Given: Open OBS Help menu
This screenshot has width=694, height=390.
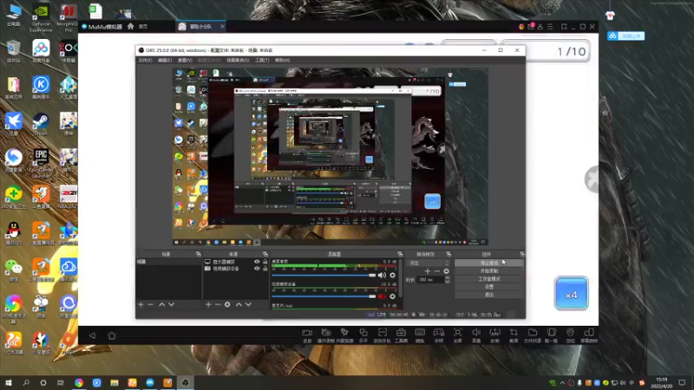Looking at the screenshot, I should (x=283, y=60).
